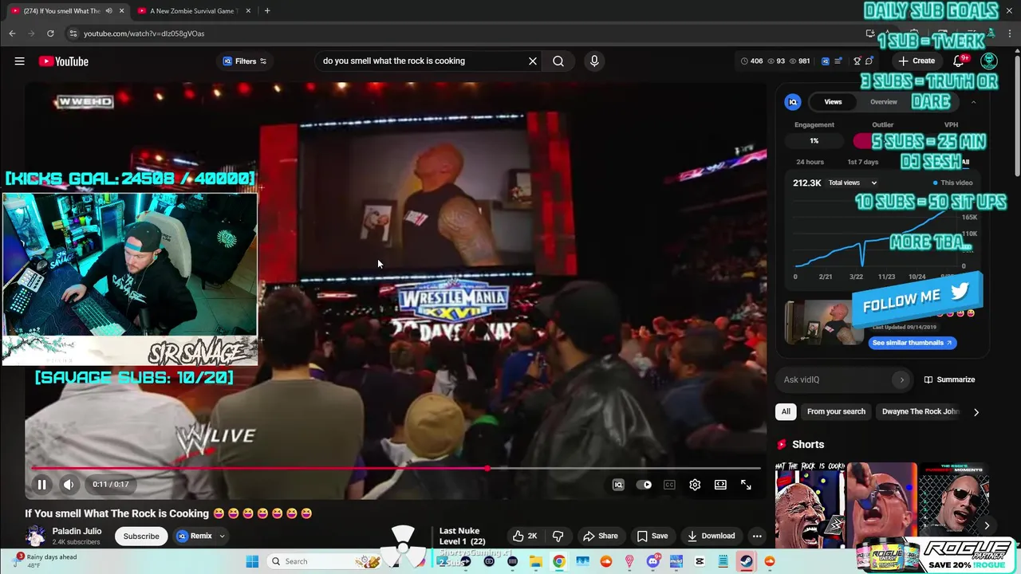
Task: Open the vidIQ trophy icon
Action: point(857,61)
